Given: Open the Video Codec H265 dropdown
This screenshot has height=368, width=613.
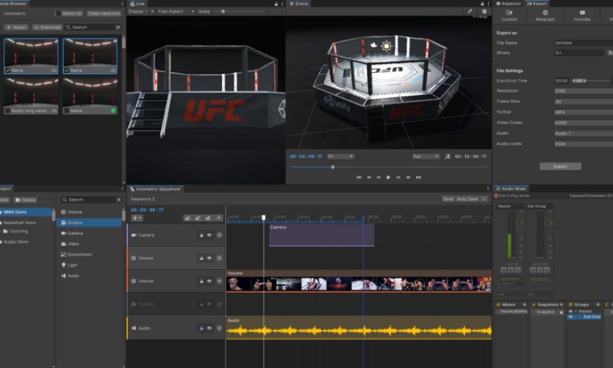Looking at the screenshot, I should (x=584, y=123).
